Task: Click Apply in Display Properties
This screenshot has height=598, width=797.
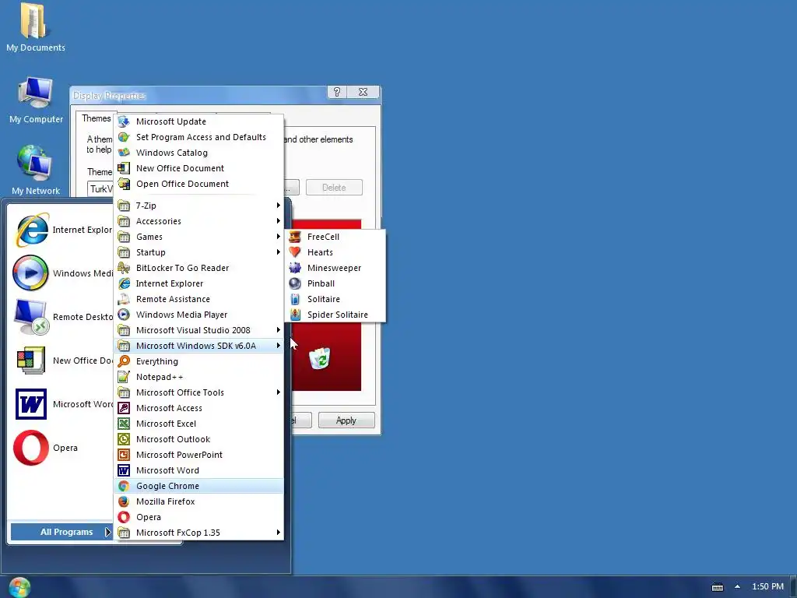Action: pyautogui.click(x=346, y=420)
